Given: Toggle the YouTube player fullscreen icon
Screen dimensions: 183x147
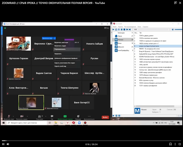Looking at the screenshot, I should click(x=180, y=144).
